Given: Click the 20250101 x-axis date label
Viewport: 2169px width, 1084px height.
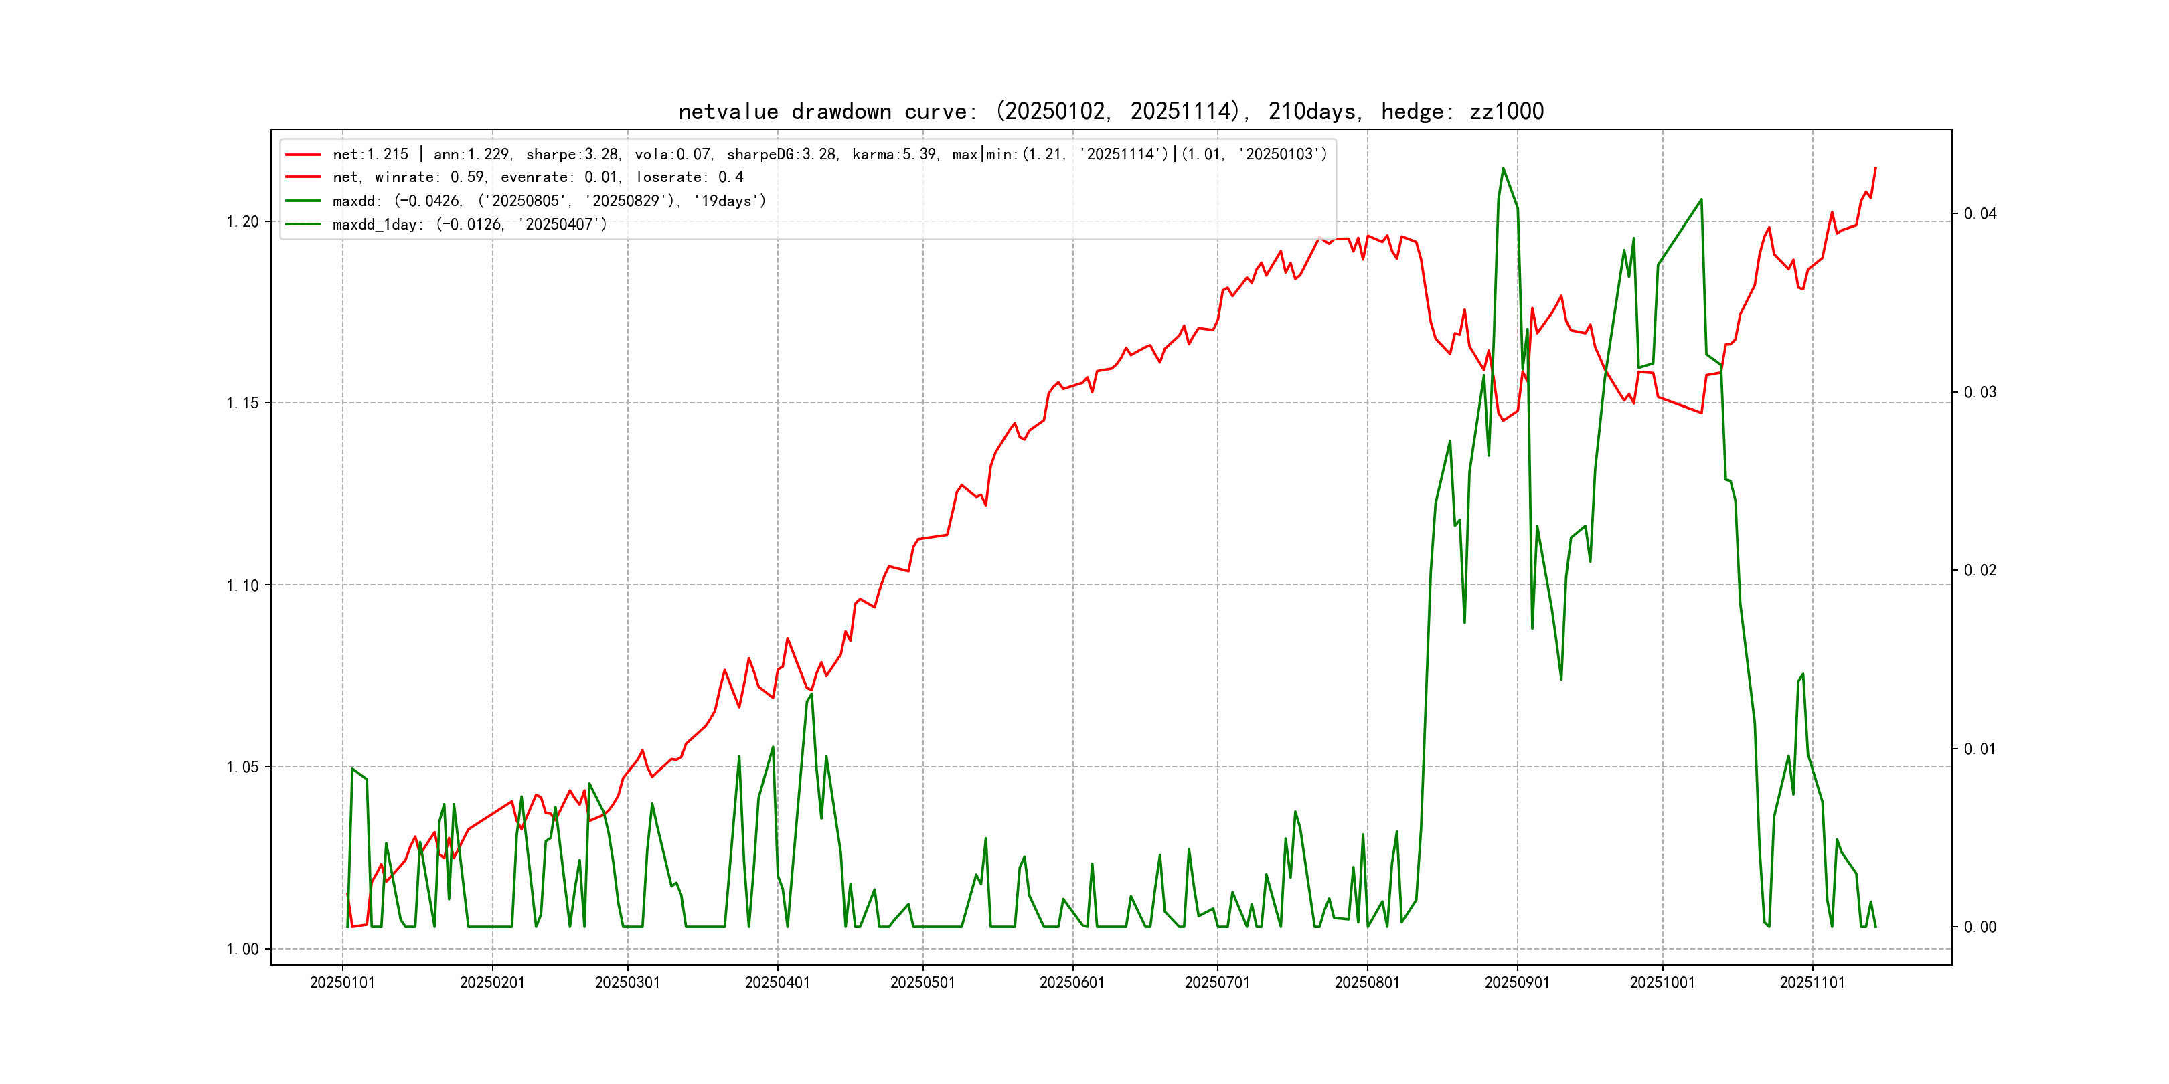Looking at the screenshot, I should (x=342, y=982).
